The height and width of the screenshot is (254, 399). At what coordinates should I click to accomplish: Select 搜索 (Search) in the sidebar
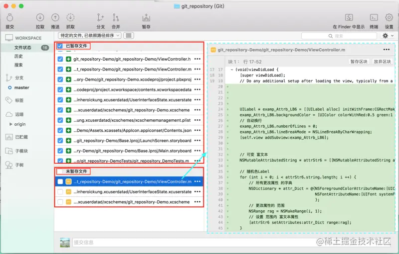point(18,65)
